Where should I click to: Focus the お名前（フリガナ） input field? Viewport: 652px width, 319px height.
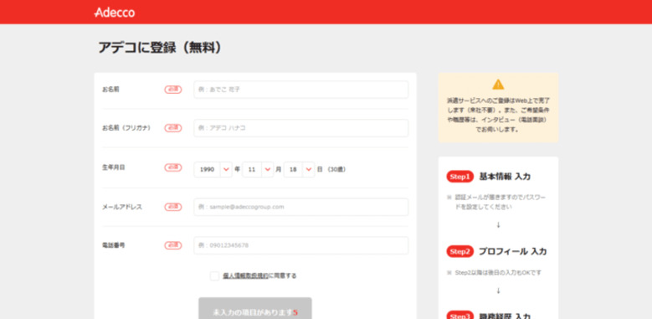(301, 128)
